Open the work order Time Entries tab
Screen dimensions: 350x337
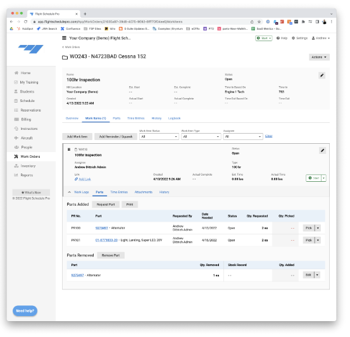point(136,118)
